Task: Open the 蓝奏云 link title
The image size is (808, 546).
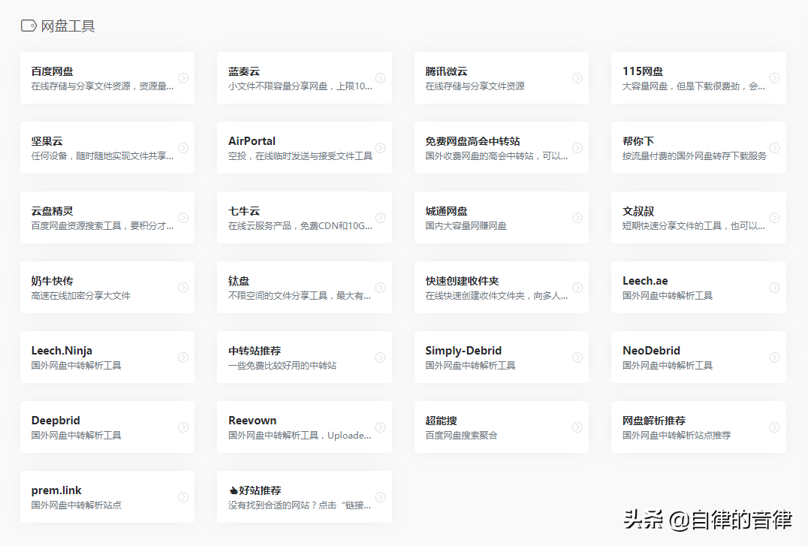Action: [244, 71]
